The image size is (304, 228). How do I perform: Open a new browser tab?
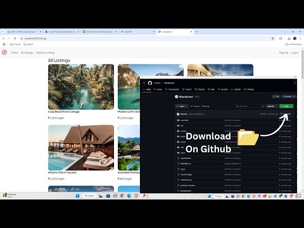pyautogui.click(x=197, y=32)
